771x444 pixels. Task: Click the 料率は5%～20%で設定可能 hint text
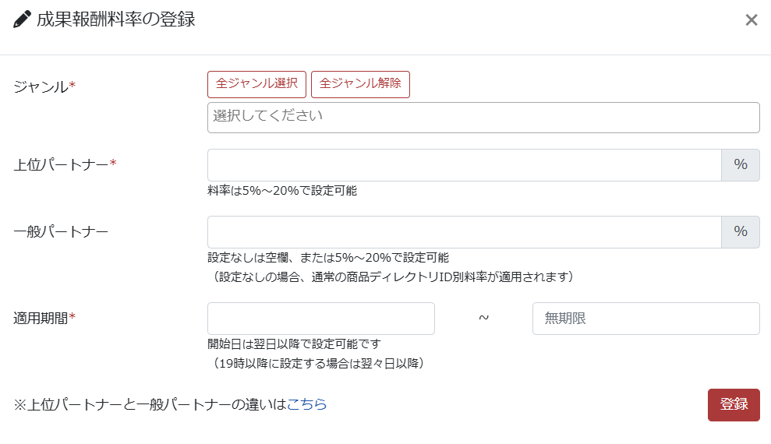pyautogui.click(x=281, y=191)
